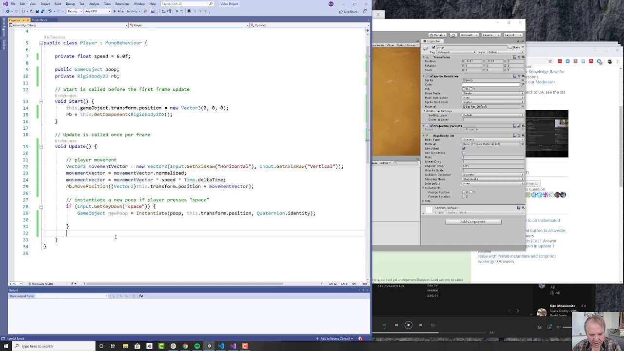
Task: Switch to the Projectile.cs tab
Action: pyautogui.click(x=40, y=20)
